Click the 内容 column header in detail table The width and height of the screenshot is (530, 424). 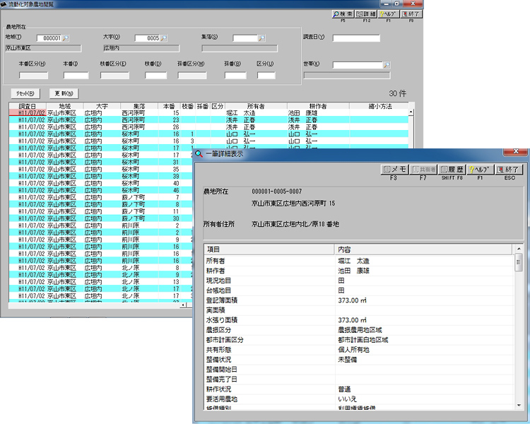point(423,249)
